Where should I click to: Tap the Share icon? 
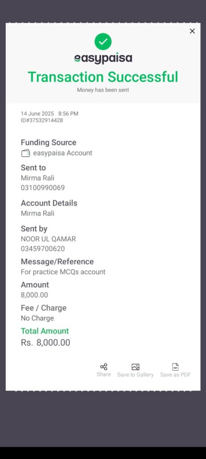coord(104,367)
